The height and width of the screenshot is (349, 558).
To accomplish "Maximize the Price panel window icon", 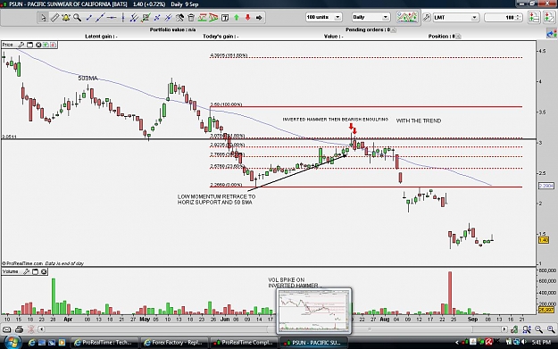I will point(29,45).
